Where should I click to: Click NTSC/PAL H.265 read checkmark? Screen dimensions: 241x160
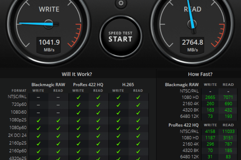coord(138,97)
